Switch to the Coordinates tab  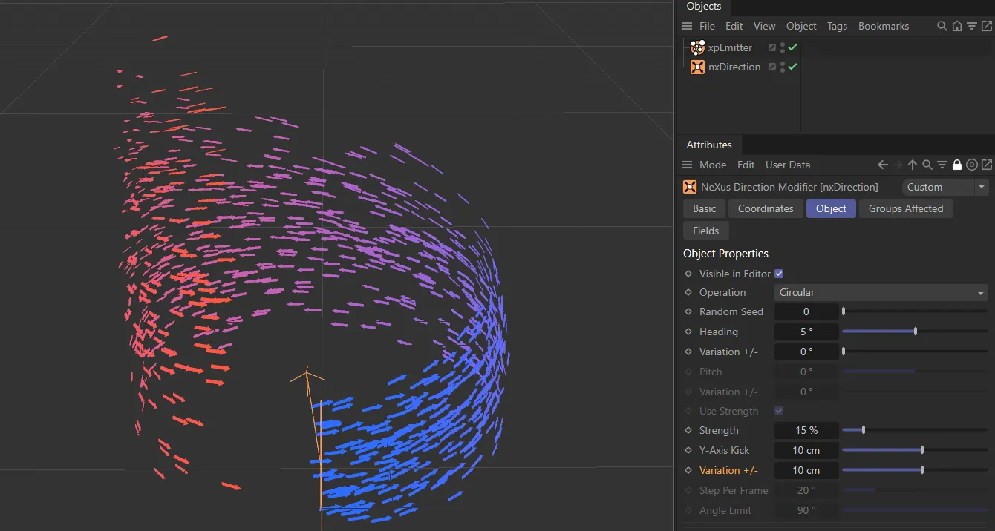tap(766, 208)
